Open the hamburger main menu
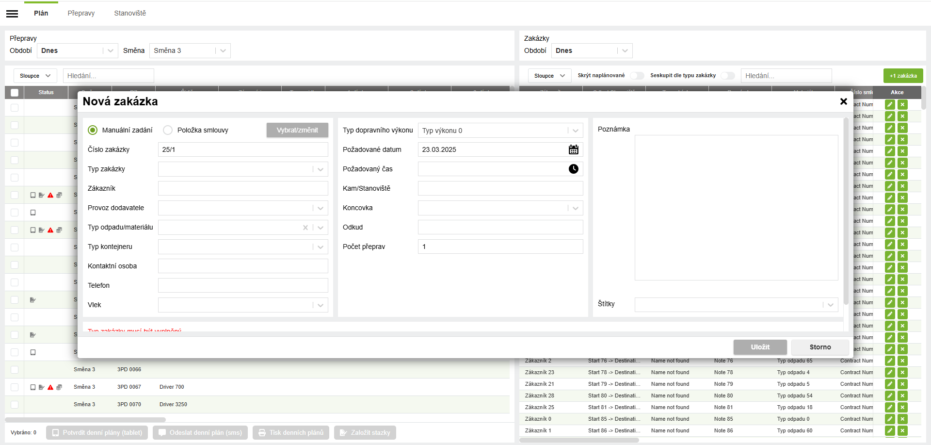Image resolution: width=931 pixels, height=445 pixels. [x=12, y=14]
